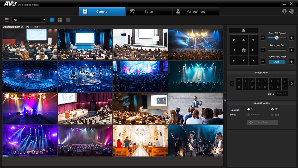Minimize the PTZ Management window
Image resolution: width=298 pixels, height=168 pixels.
[284, 4]
